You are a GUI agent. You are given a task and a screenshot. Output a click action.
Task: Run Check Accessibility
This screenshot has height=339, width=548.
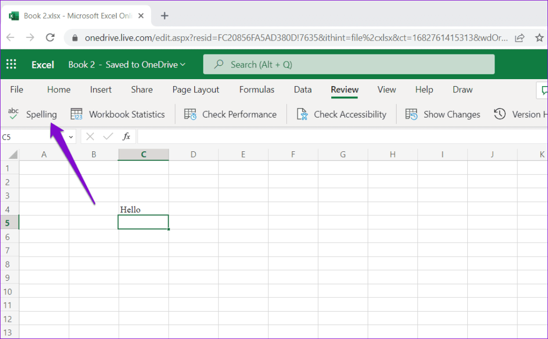point(342,114)
